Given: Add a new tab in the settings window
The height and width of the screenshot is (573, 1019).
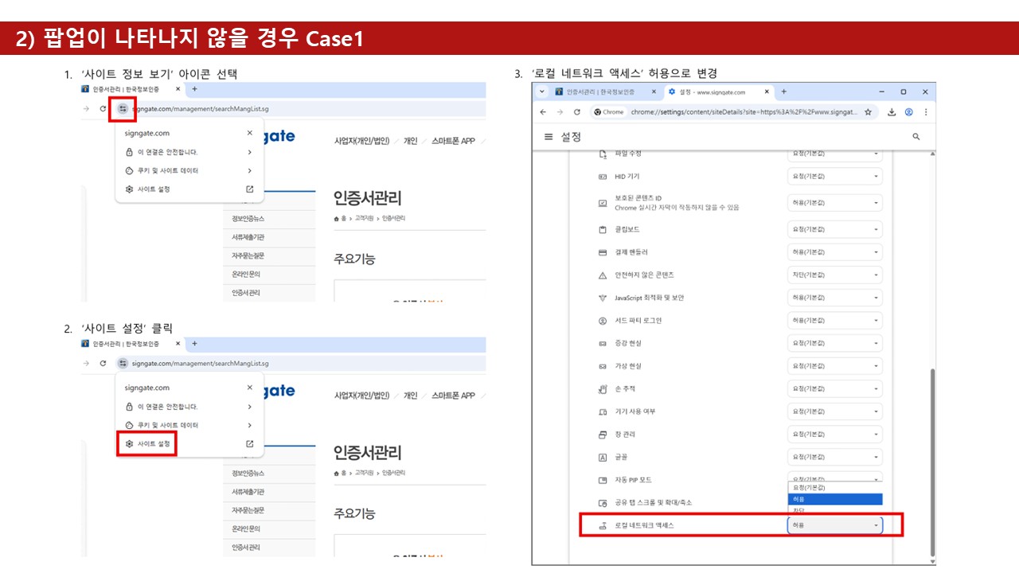Looking at the screenshot, I should point(783,92).
